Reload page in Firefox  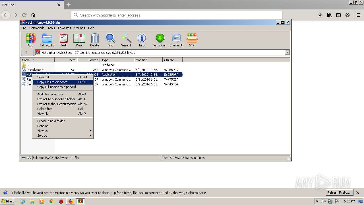point(24,15)
